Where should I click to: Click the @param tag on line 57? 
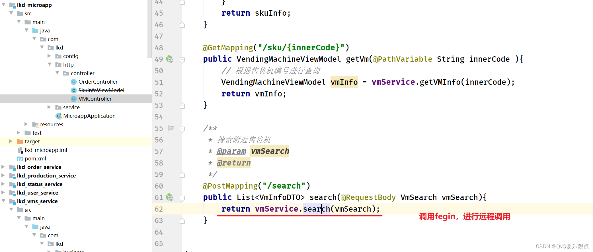pos(231,151)
